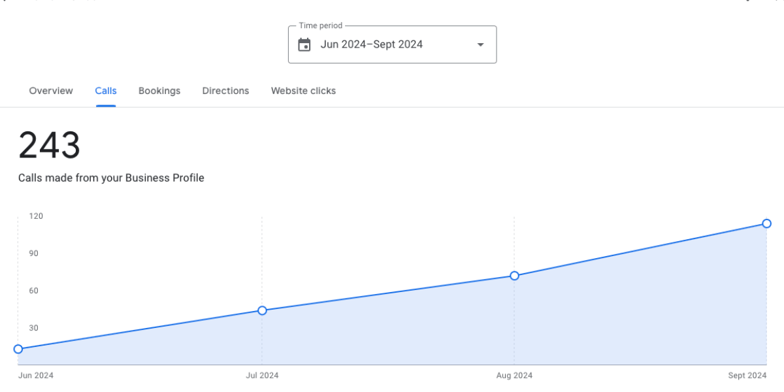
Task: Select the Jul 2024 data point circle
Action: (262, 310)
